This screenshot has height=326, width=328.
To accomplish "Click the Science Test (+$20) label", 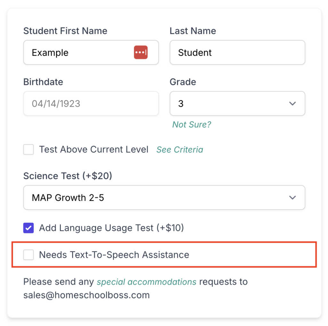I will click(68, 176).
